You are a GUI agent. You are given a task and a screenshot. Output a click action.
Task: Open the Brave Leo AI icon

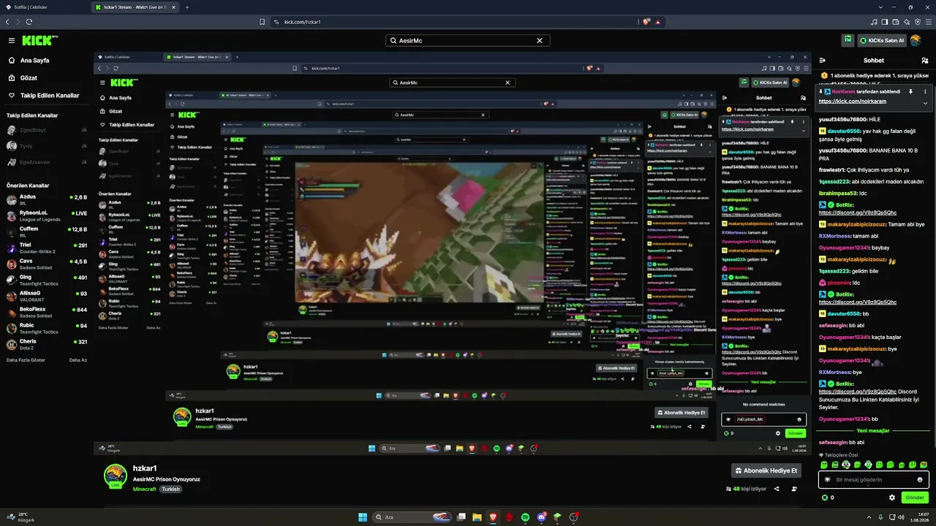[908, 22]
